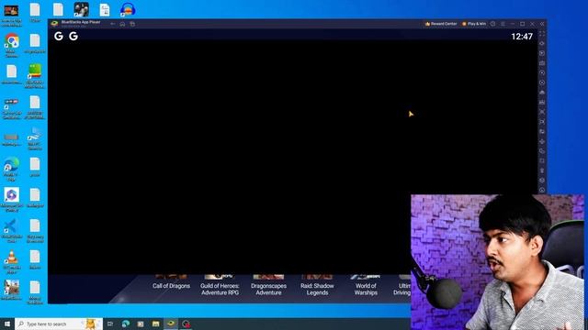Click the left Google G status icon
Viewport: 588px width, 330px height.
(x=59, y=36)
